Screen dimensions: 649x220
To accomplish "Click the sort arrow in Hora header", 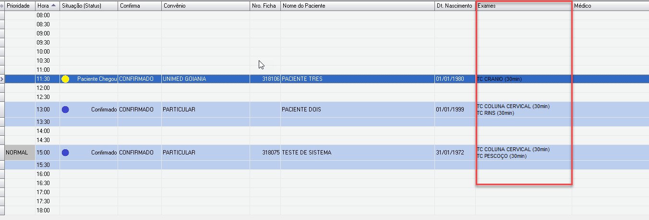I will click(53, 6).
